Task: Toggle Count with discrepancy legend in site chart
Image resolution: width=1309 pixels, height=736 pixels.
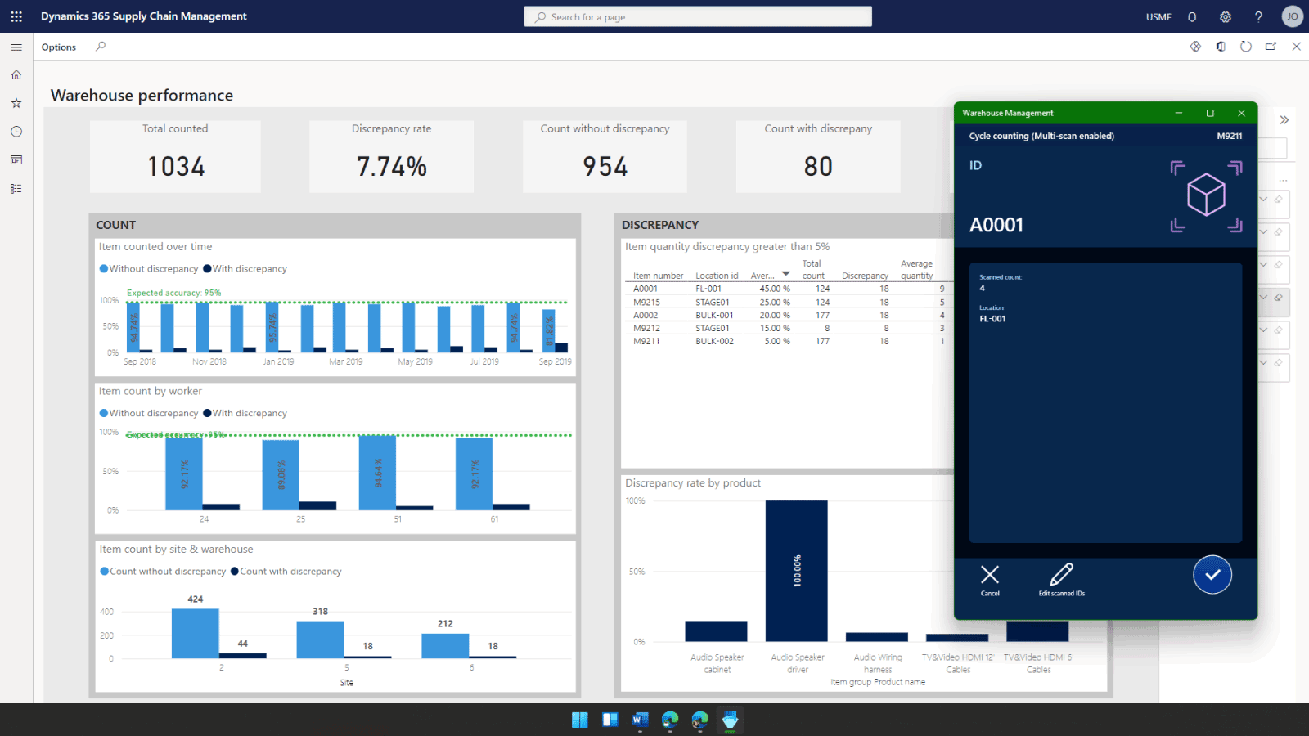Action: (x=286, y=571)
